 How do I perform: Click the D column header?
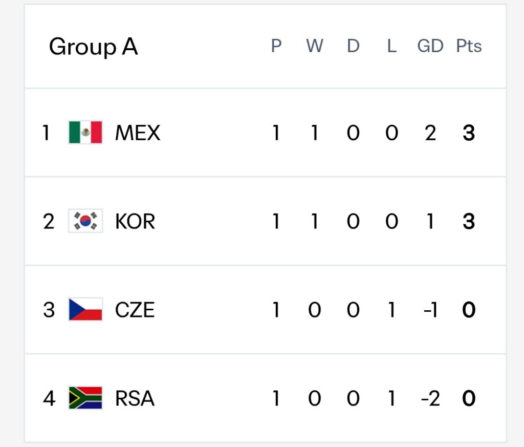pyautogui.click(x=353, y=46)
